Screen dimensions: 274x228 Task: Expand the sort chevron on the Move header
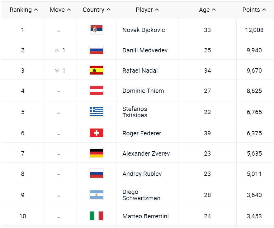tap(68, 10)
